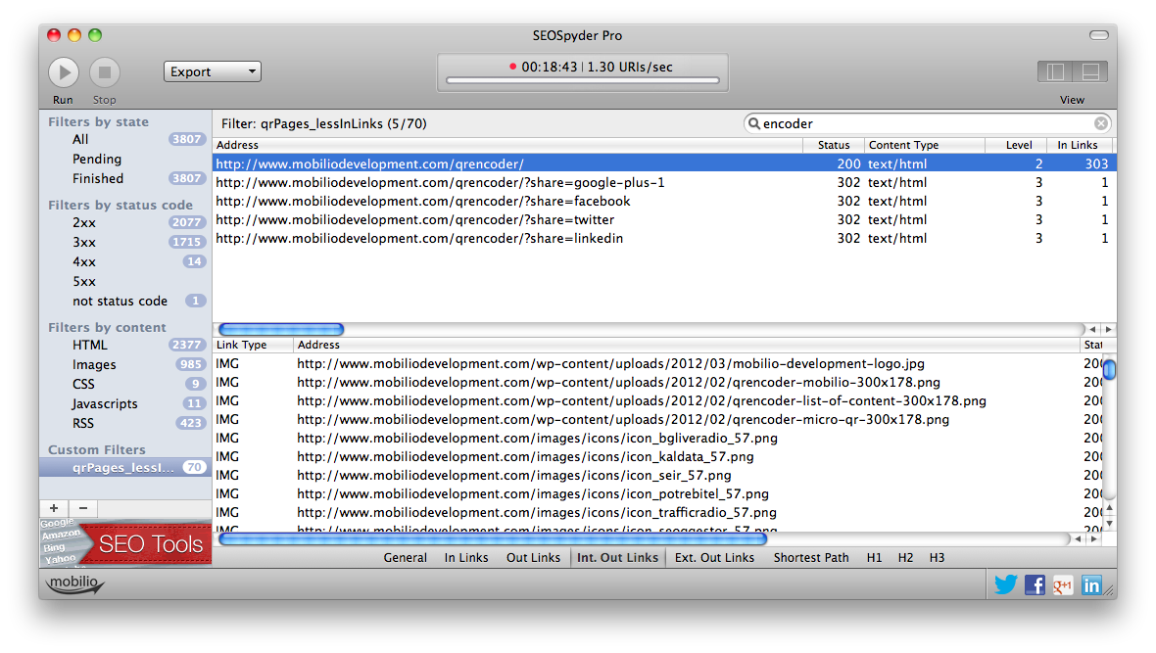Click the upper table horizontal scrollbar thumb
1156x653 pixels.
(281, 329)
